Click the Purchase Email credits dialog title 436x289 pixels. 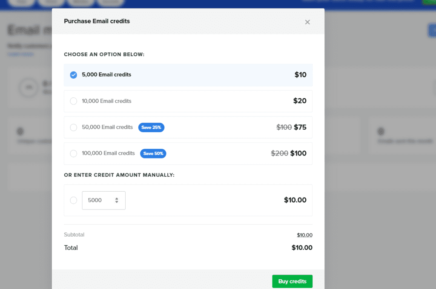click(97, 21)
